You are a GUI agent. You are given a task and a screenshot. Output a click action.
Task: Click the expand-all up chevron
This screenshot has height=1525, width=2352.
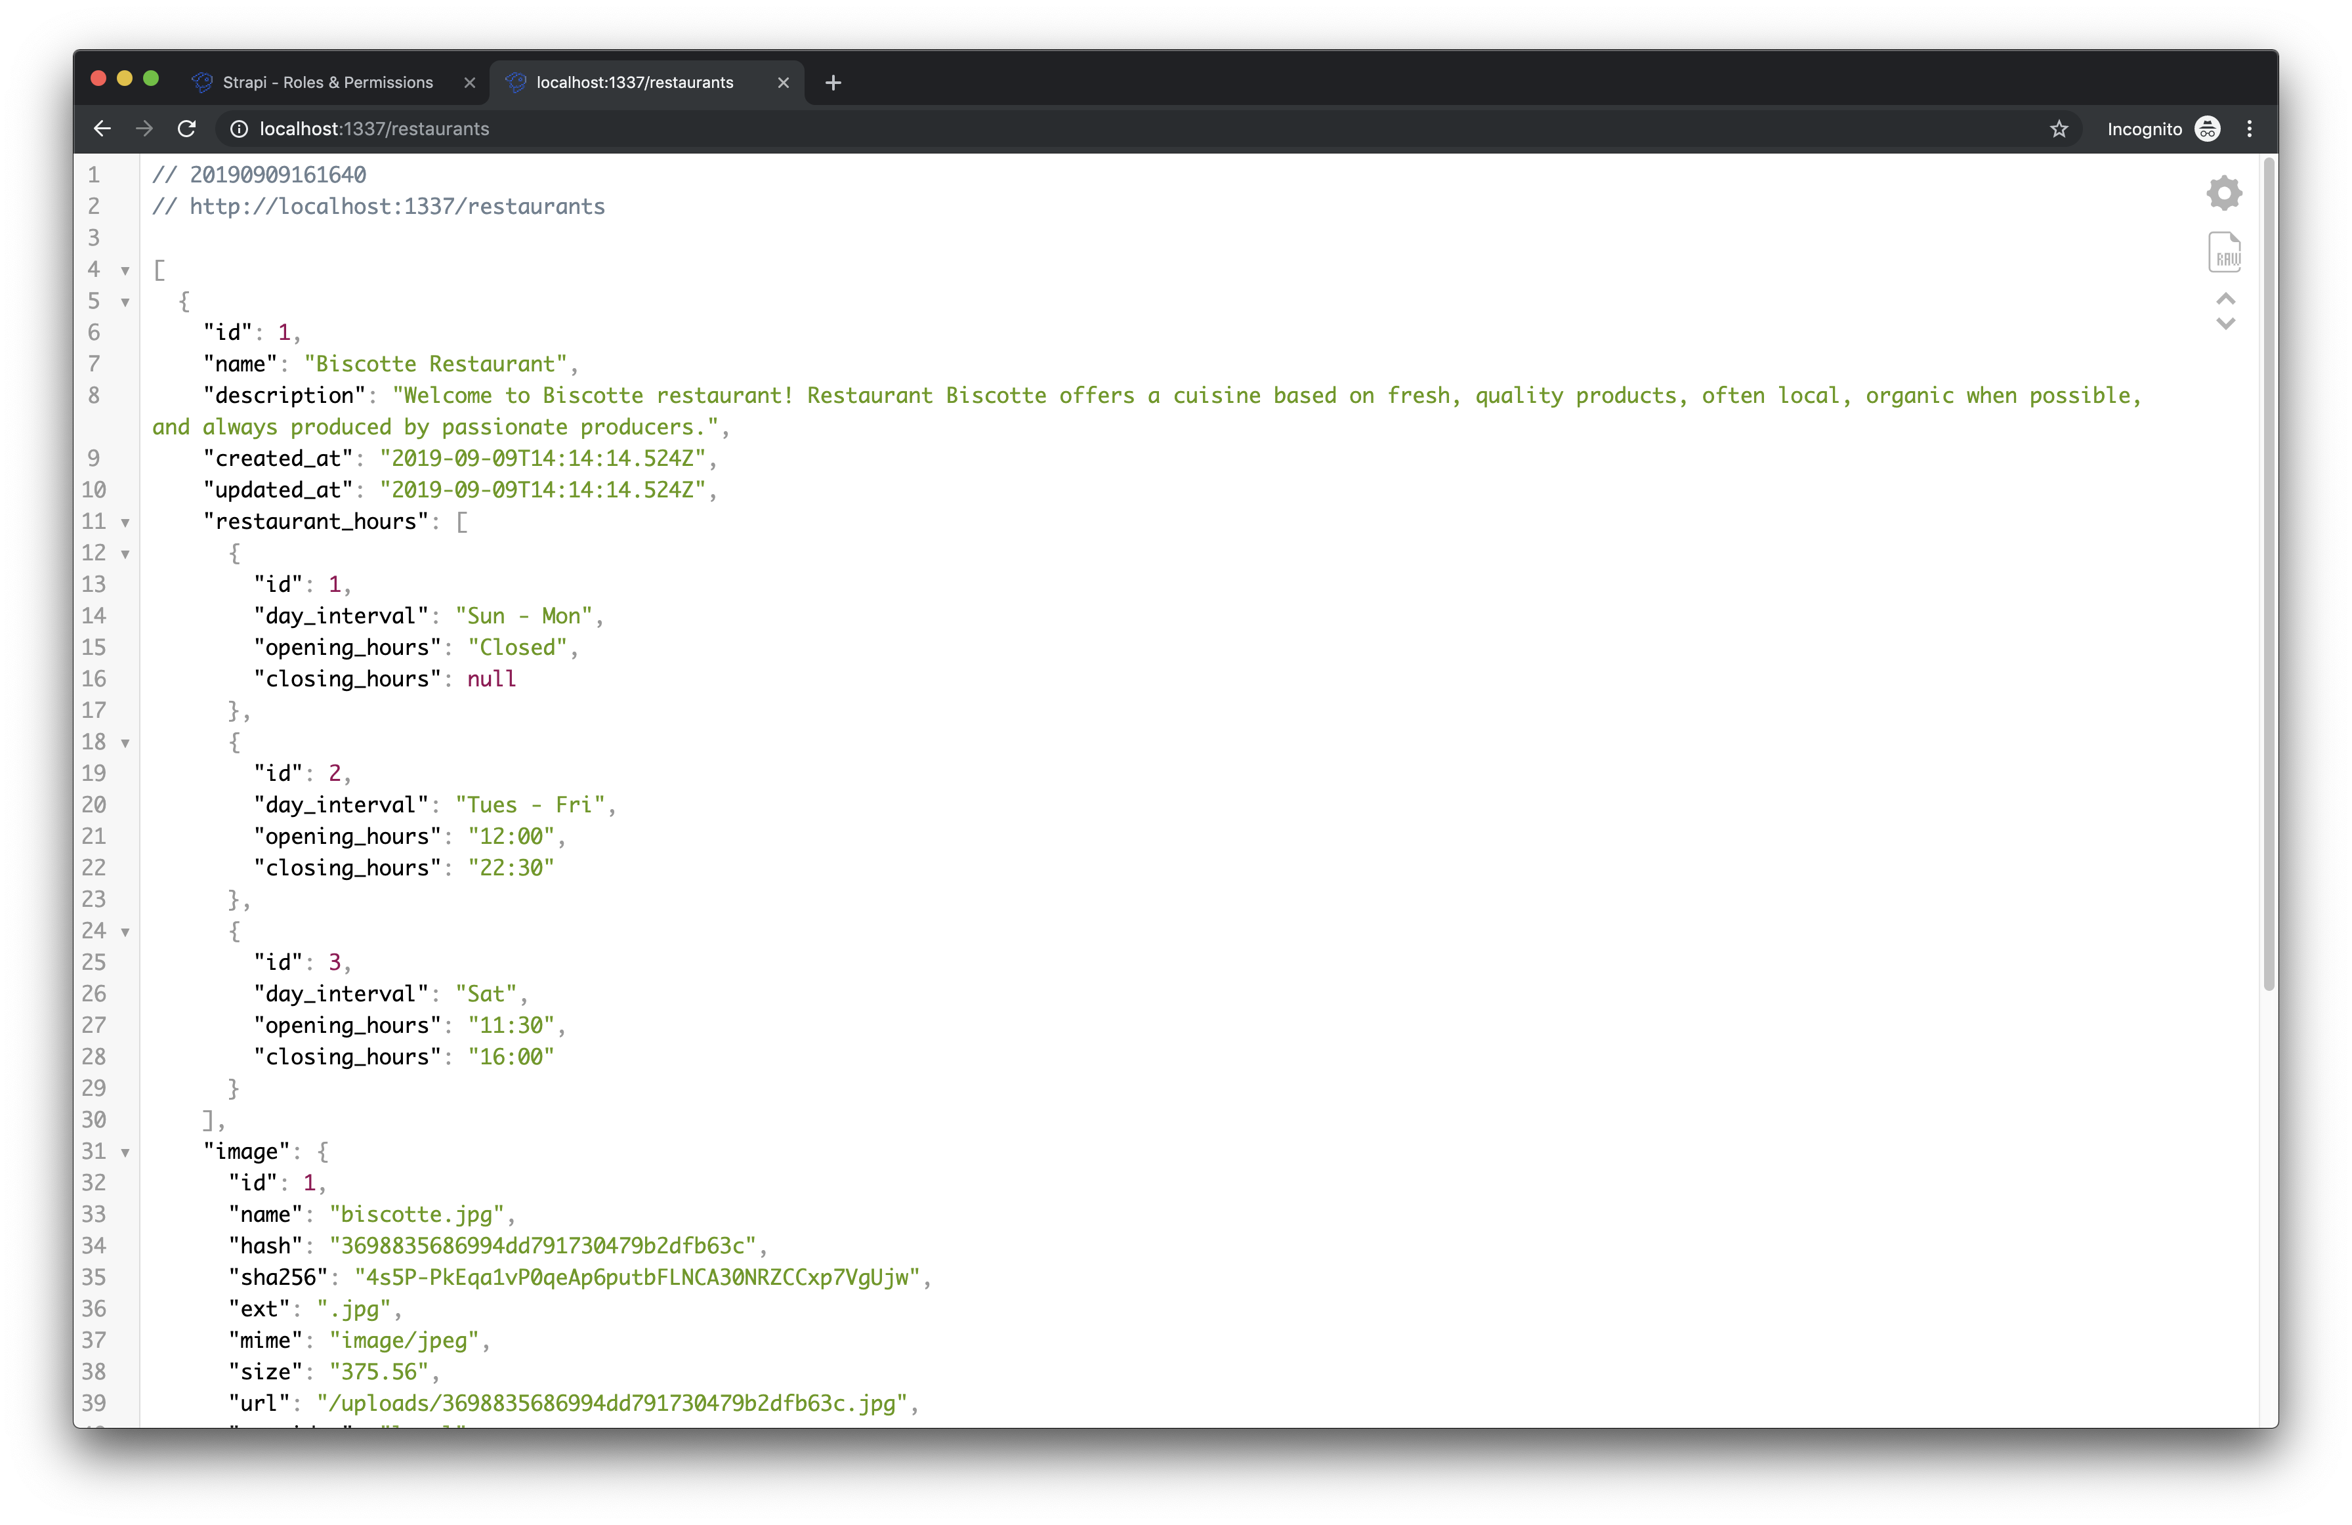2225,299
